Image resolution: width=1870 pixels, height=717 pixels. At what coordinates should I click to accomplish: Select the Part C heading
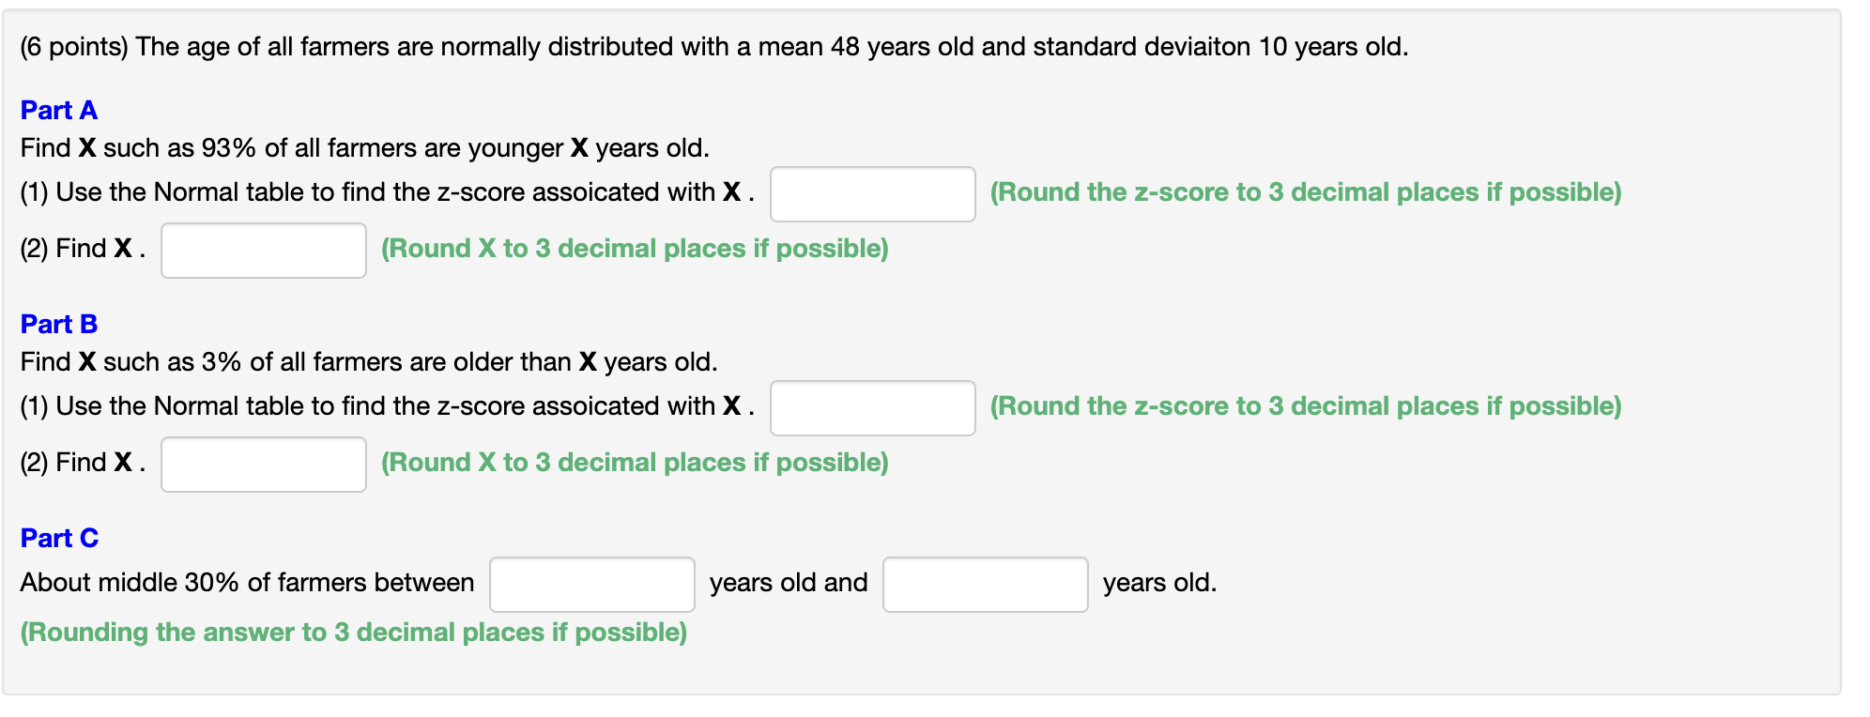58,538
